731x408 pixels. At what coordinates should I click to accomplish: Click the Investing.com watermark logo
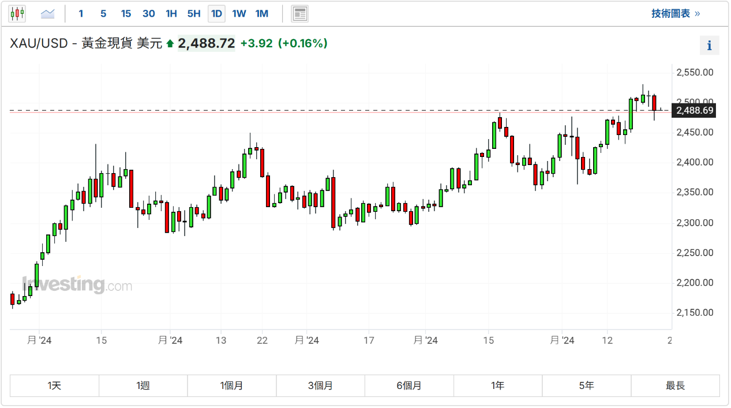tap(77, 285)
